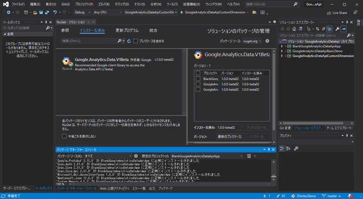The image size is (363, 199).
Task: Open NuGet package source settings gear
Action: (x=267, y=41)
